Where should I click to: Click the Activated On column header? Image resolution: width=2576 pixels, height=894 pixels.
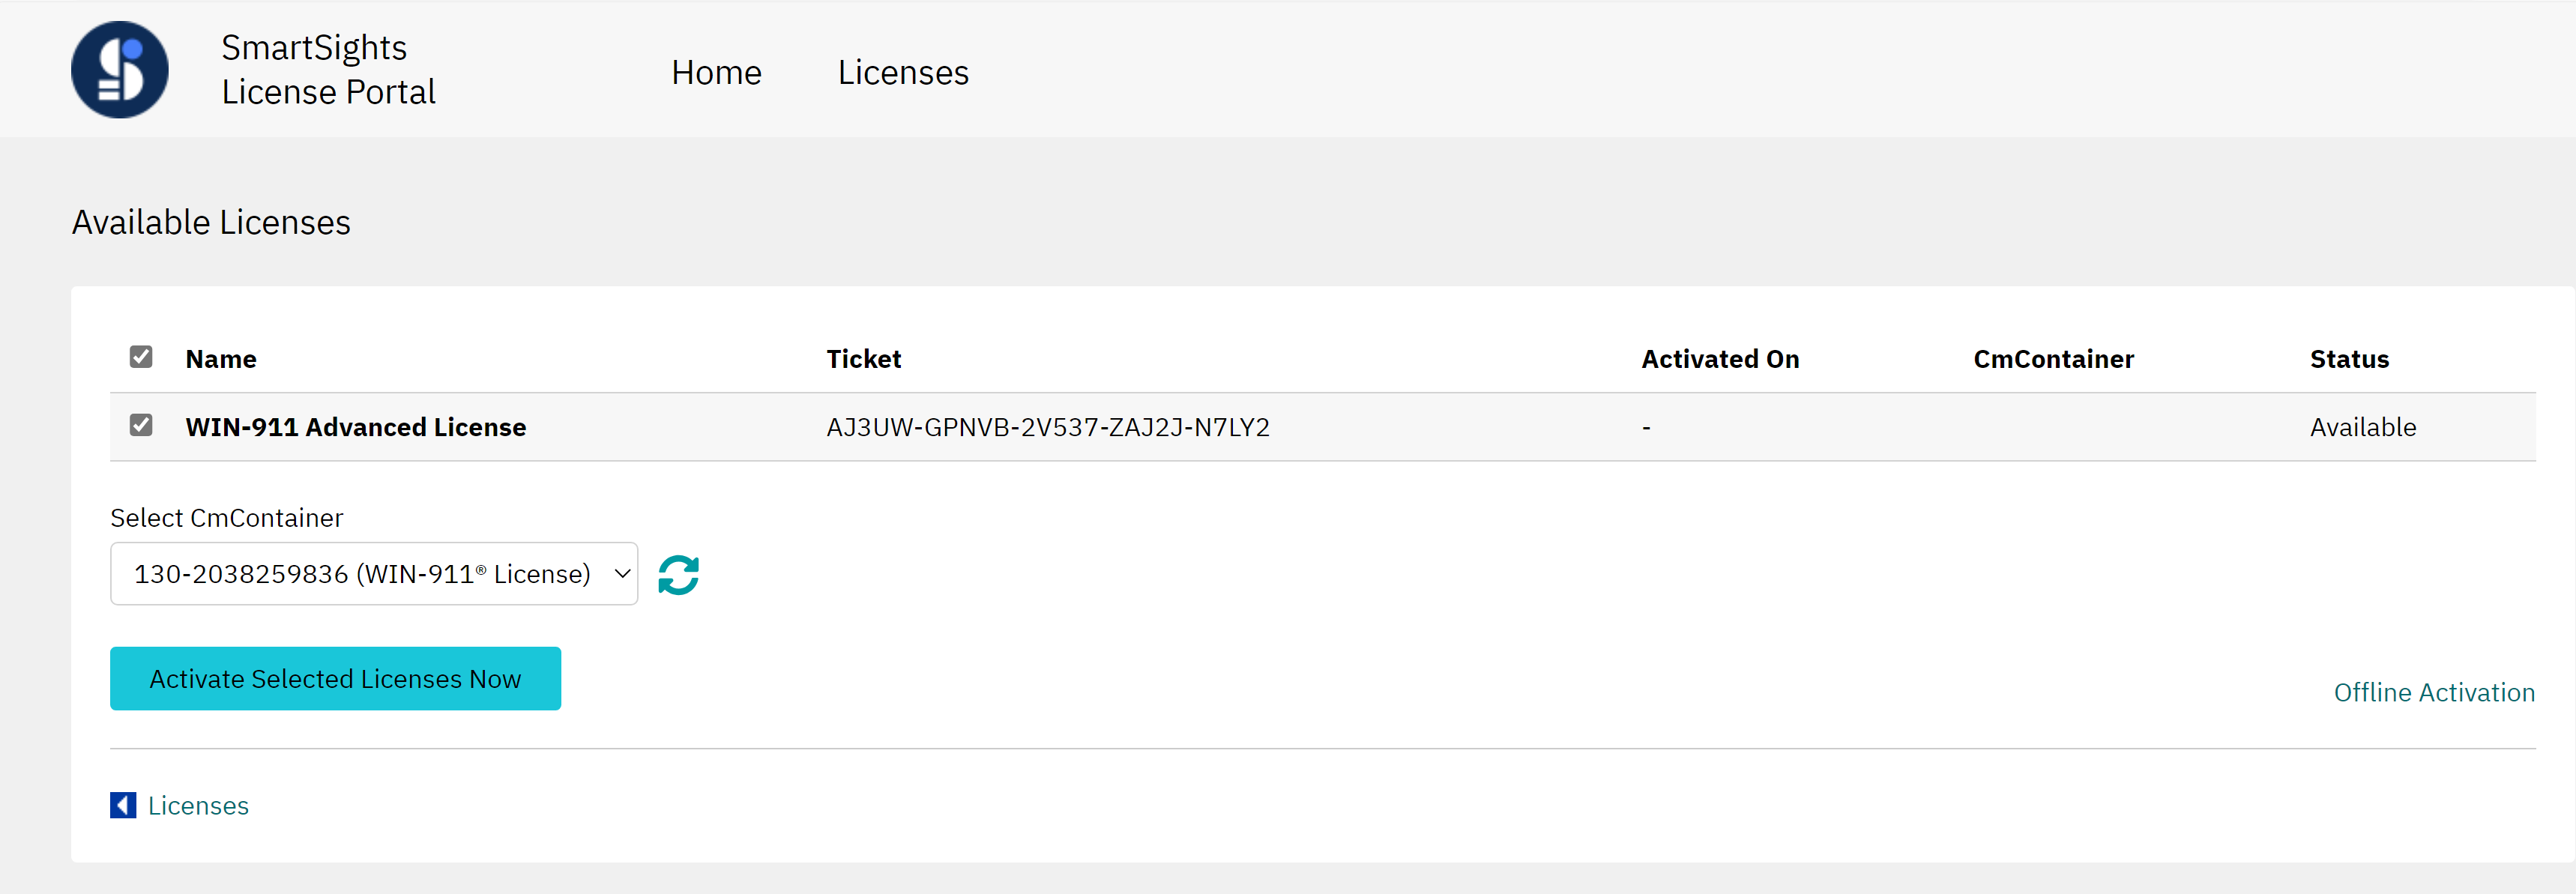[x=1719, y=359]
